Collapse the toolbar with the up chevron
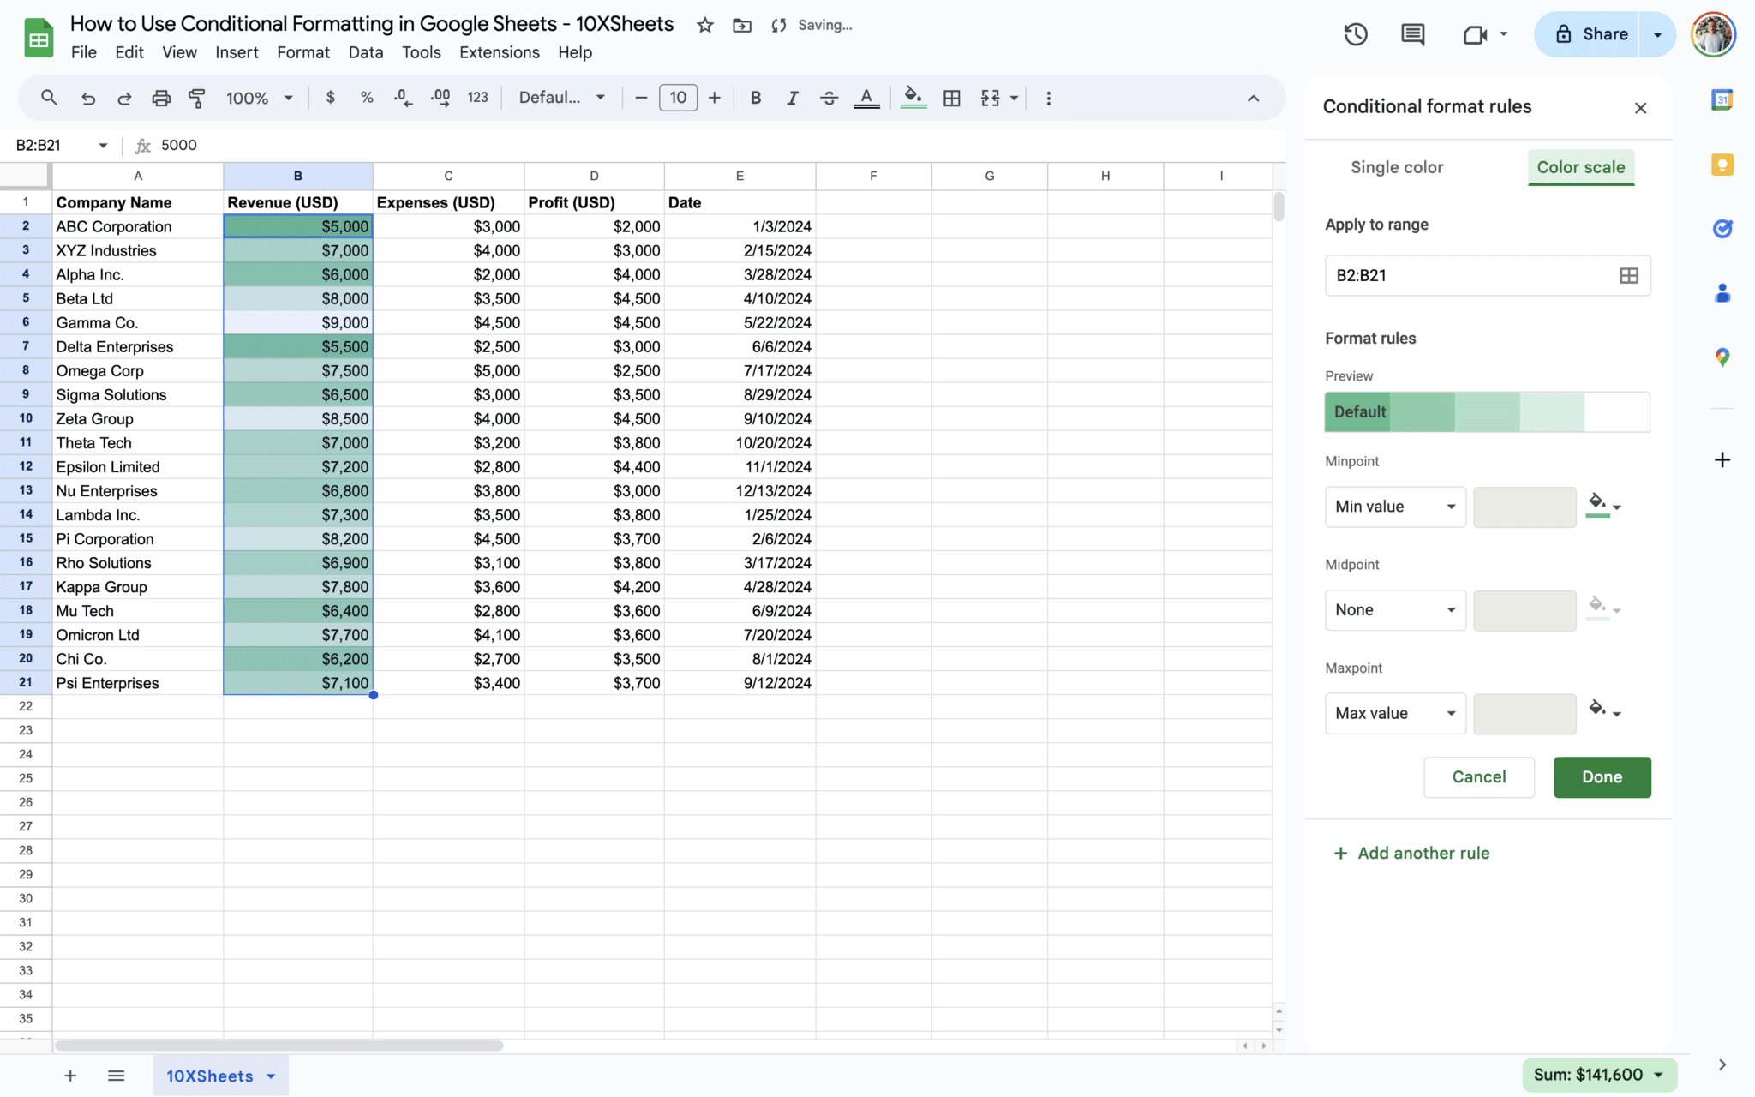 point(1253,98)
